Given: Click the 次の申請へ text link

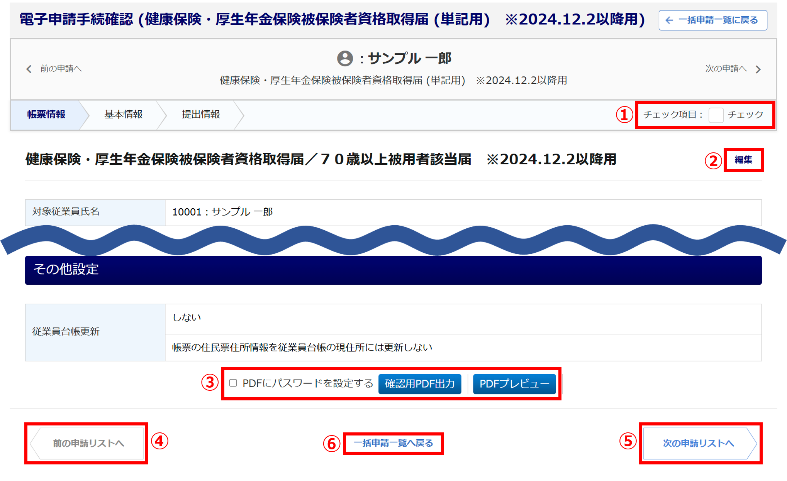Looking at the screenshot, I should (726, 69).
